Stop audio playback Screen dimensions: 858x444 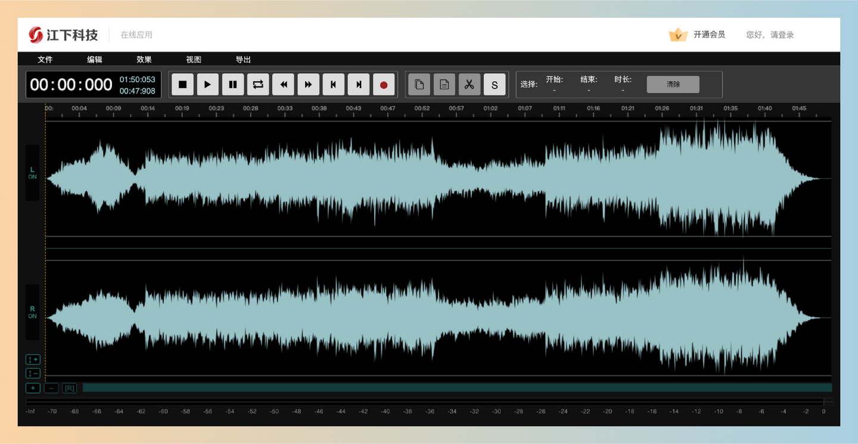(183, 84)
